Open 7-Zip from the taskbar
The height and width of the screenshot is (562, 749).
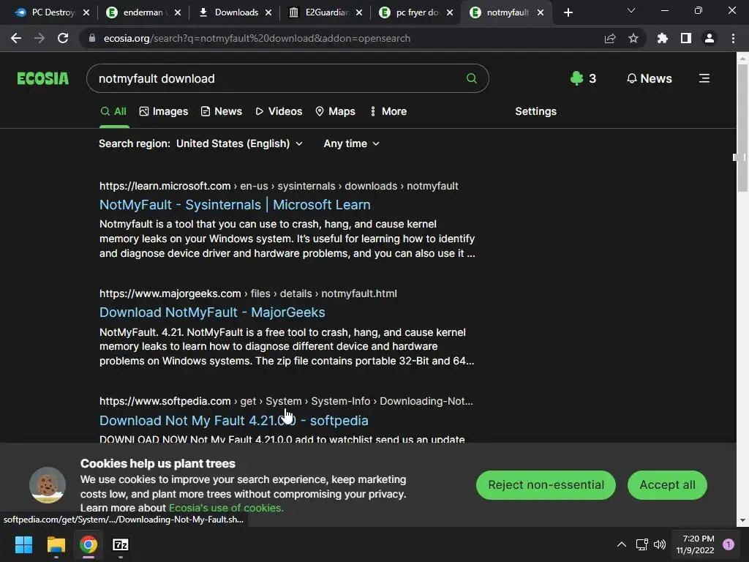(121, 544)
